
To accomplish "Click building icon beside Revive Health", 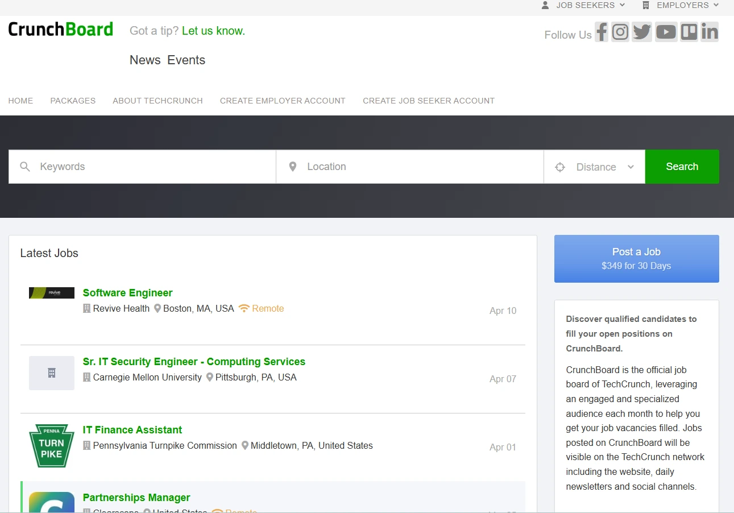I will pyautogui.click(x=87, y=308).
